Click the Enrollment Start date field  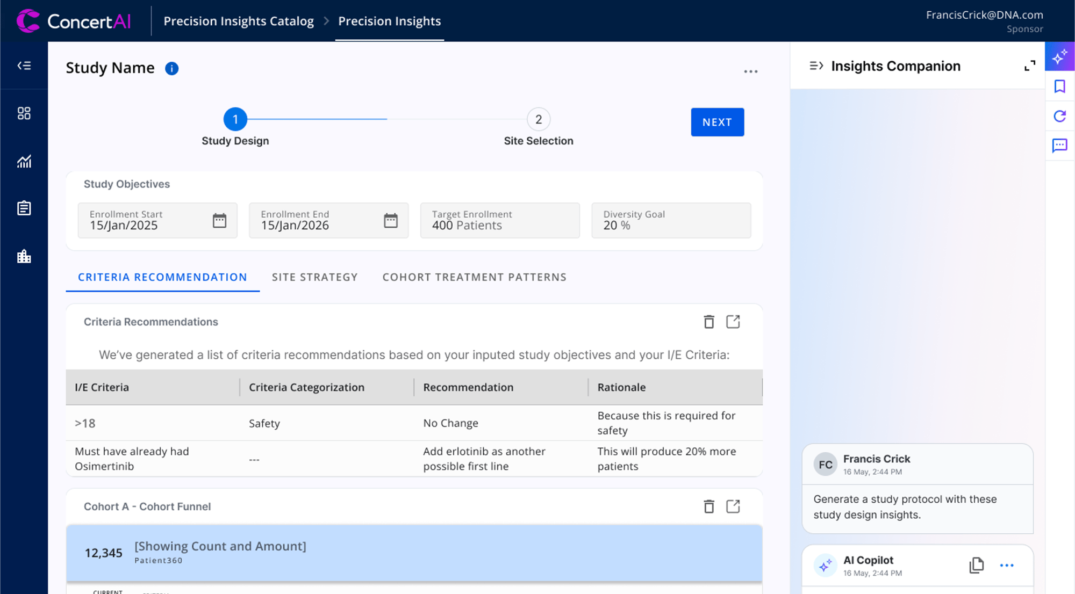tap(157, 220)
